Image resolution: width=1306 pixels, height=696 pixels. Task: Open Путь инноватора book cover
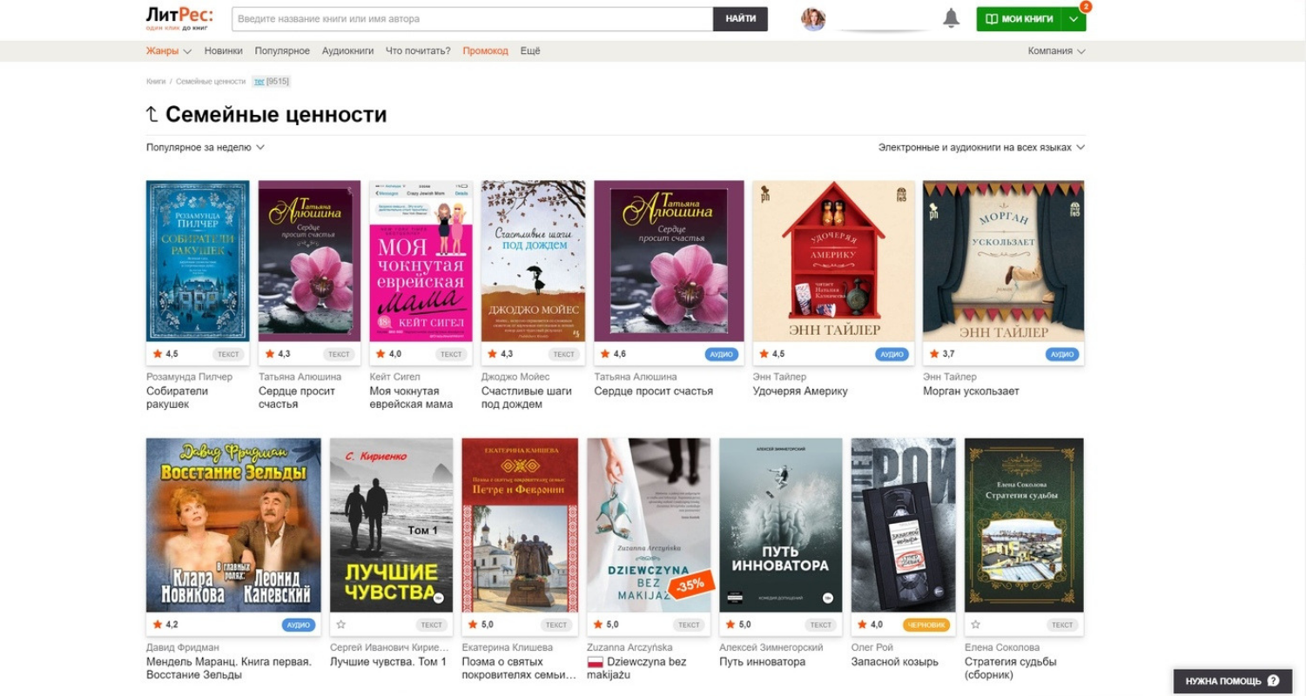coord(780,525)
